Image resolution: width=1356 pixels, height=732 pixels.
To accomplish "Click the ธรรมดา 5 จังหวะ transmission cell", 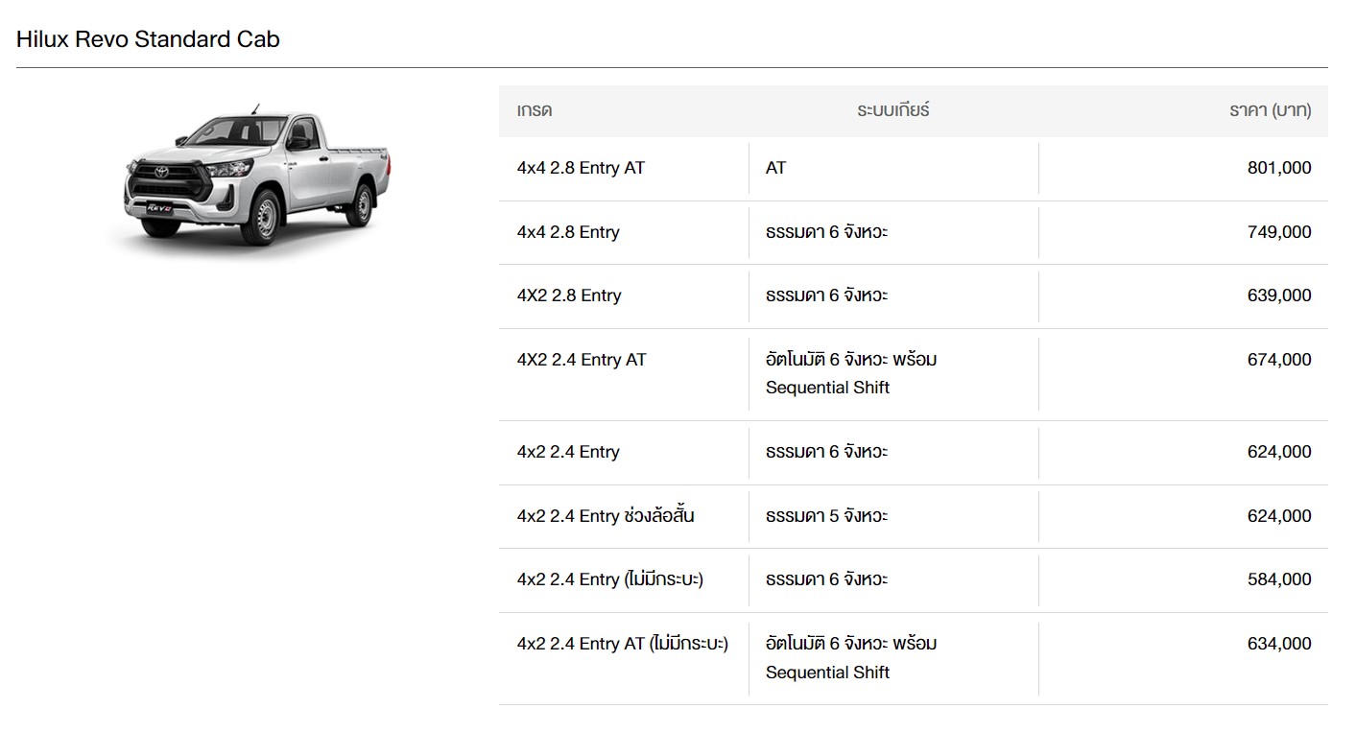I will pos(826,516).
